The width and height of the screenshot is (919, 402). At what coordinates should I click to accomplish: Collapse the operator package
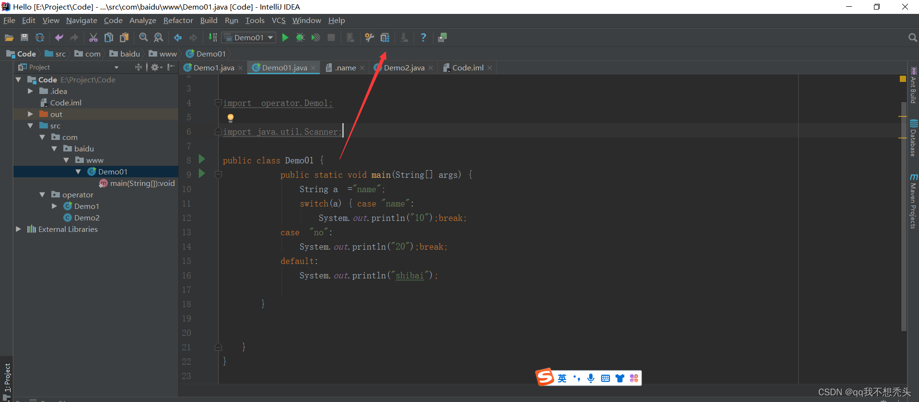click(x=42, y=195)
